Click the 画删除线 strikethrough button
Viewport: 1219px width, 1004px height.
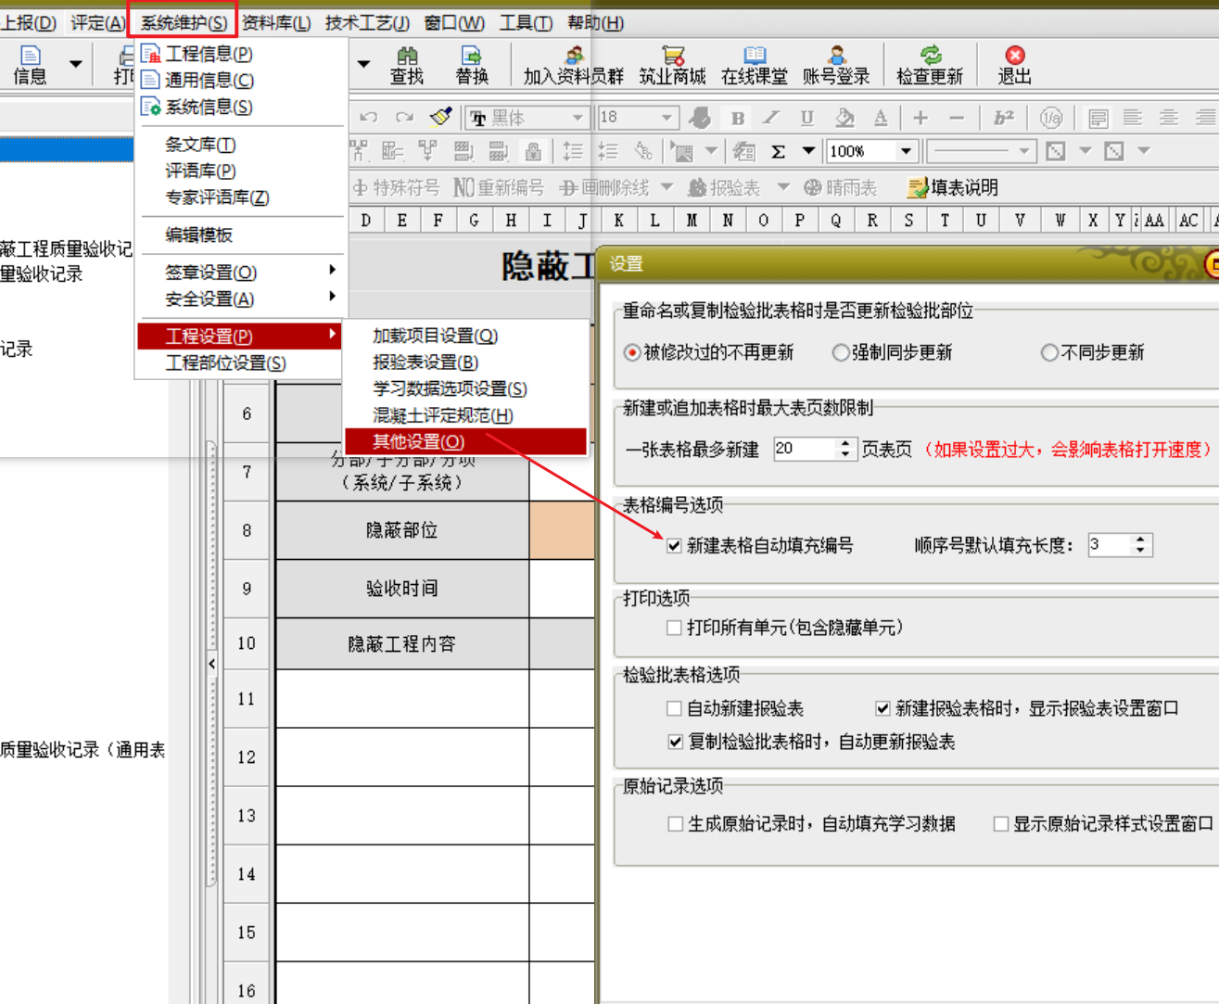coord(605,187)
